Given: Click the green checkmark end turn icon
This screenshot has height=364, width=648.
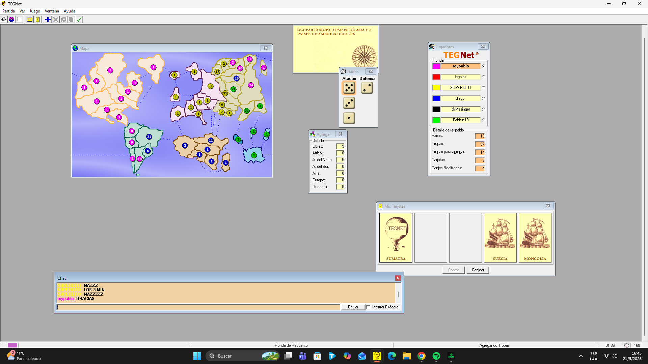Looking at the screenshot, I should [79, 20].
